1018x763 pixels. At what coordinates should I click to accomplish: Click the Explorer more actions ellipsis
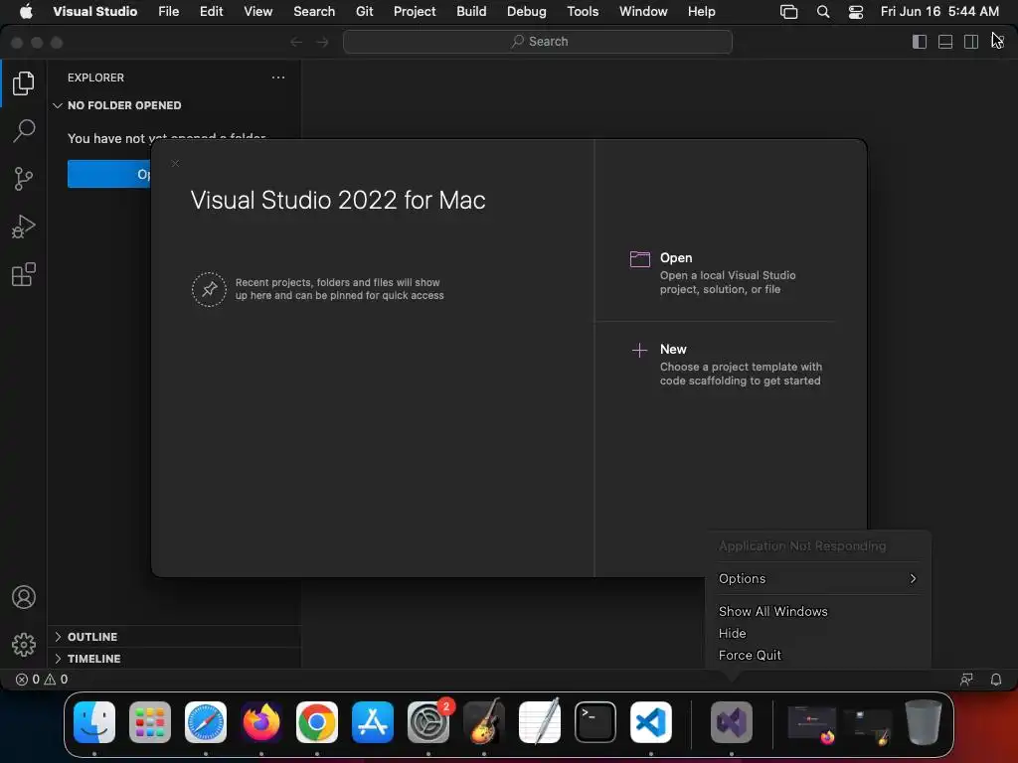278,77
